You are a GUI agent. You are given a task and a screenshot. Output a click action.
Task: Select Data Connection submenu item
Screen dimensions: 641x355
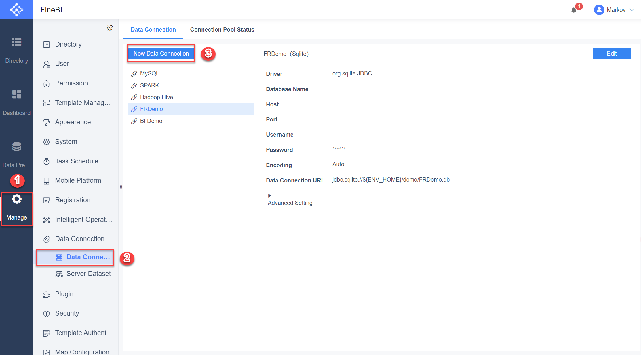[x=75, y=257]
